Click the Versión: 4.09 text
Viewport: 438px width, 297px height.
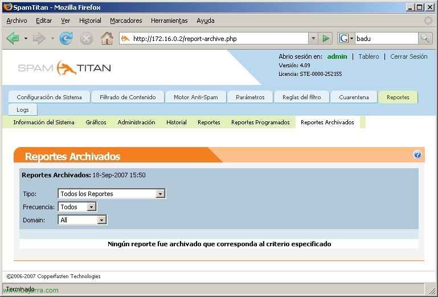pos(294,65)
